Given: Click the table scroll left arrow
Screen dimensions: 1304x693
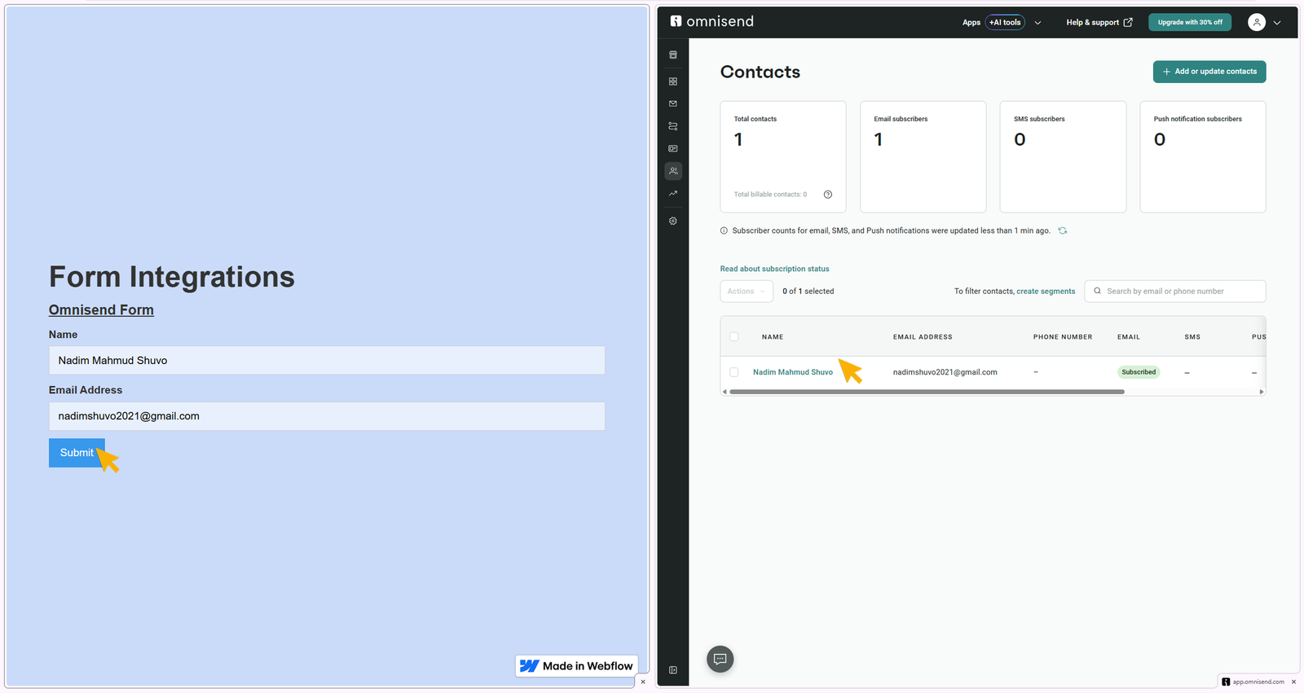Looking at the screenshot, I should pos(725,392).
